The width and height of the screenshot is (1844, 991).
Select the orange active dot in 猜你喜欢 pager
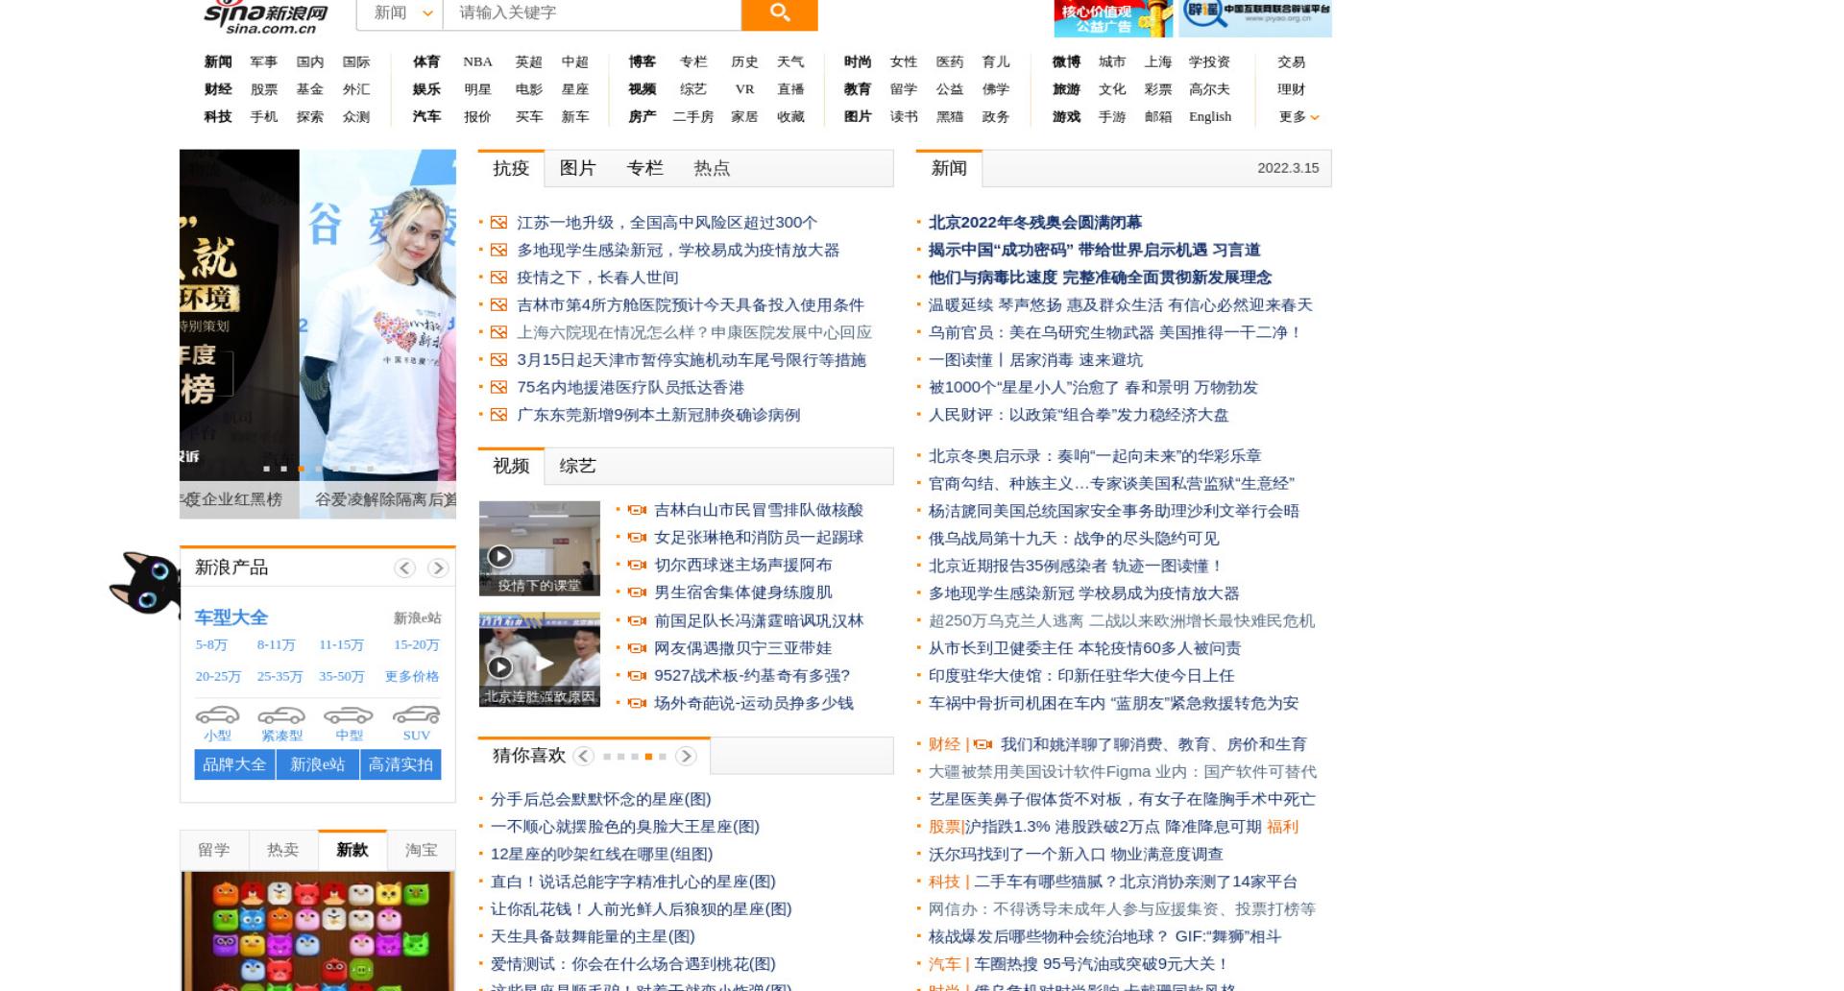(x=648, y=757)
